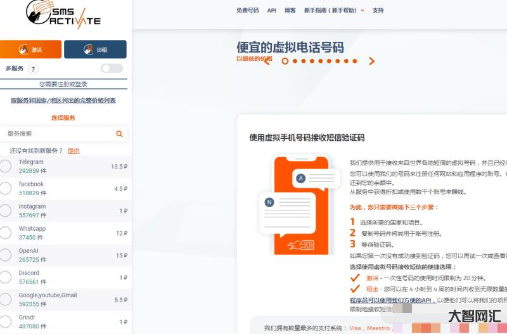The image size is (507, 334).
Task: Open the 免费号码 menu item
Action: pyautogui.click(x=247, y=10)
